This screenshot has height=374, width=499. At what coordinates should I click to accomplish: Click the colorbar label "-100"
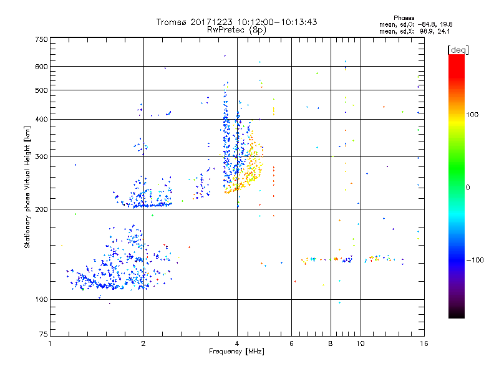point(475,260)
